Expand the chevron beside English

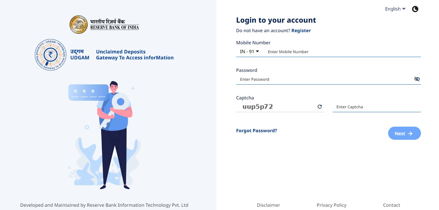click(404, 9)
